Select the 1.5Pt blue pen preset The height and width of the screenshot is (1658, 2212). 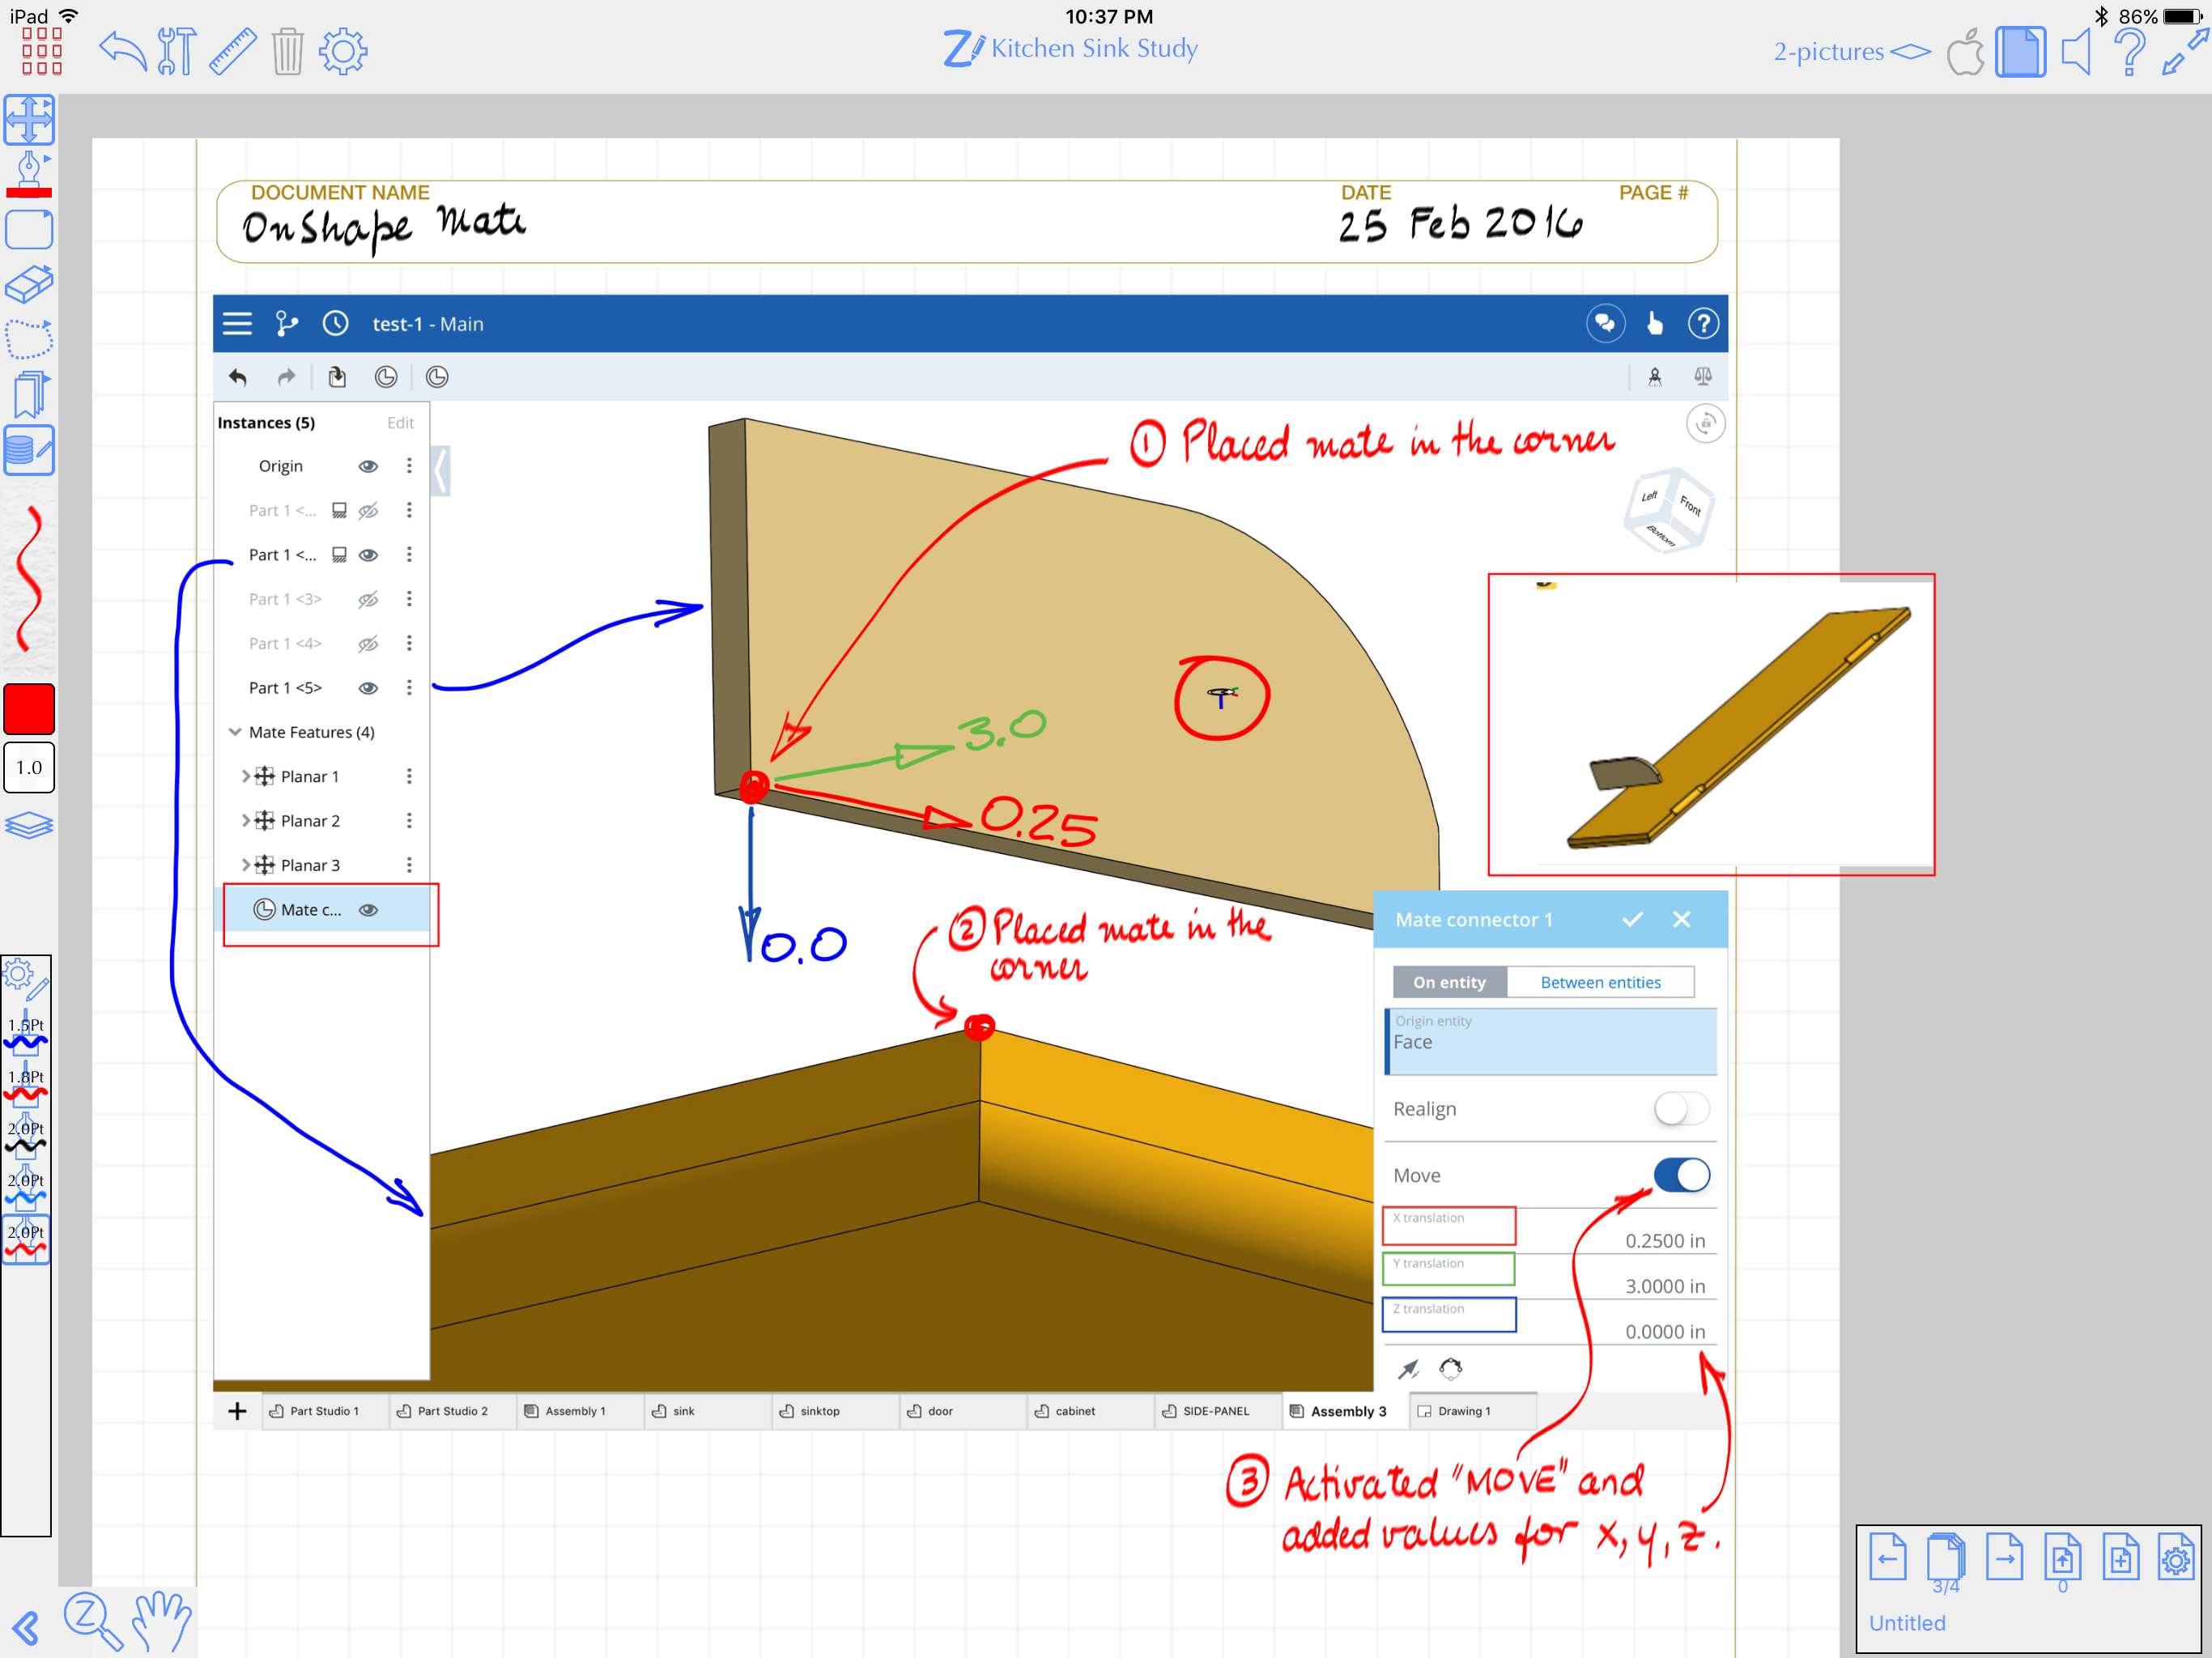pos(26,1032)
